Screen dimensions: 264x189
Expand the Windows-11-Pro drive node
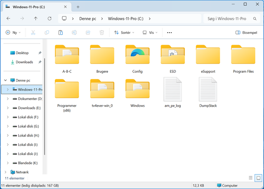tap(8, 89)
